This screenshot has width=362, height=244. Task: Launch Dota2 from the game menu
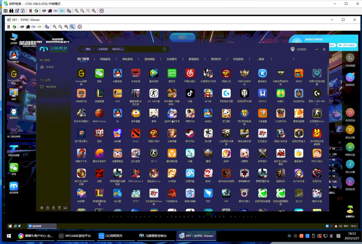(136, 133)
